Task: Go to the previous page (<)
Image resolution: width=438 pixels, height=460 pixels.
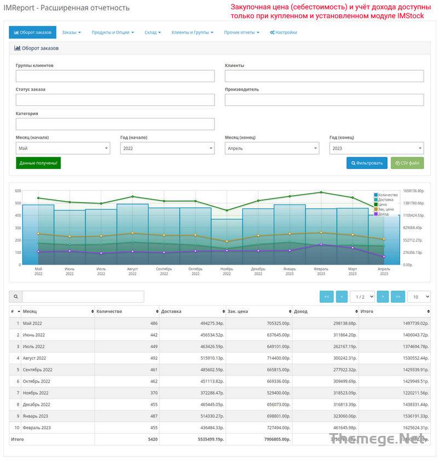Action: 342,297
